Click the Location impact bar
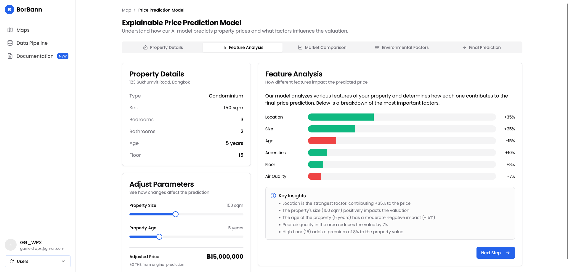The image size is (568, 272). [x=341, y=117]
